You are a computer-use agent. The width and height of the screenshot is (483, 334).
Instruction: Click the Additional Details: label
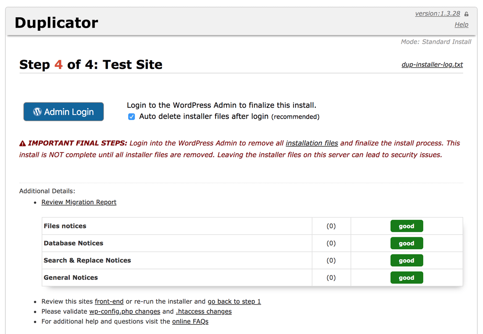click(x=47, y=191)
